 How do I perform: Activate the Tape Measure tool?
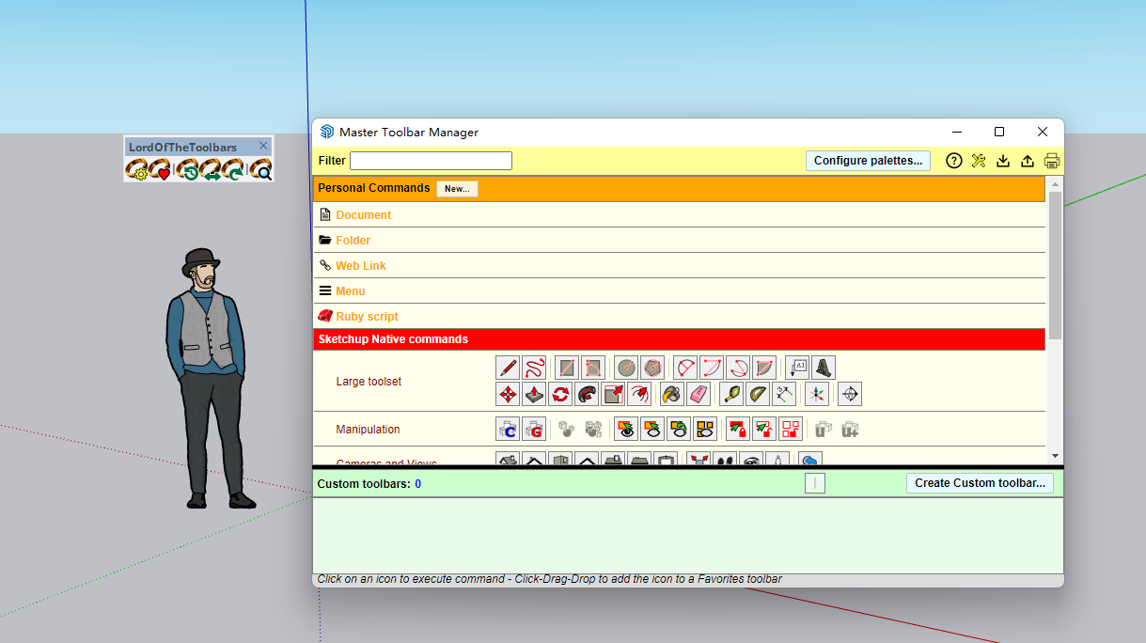[x=731, y=394]
